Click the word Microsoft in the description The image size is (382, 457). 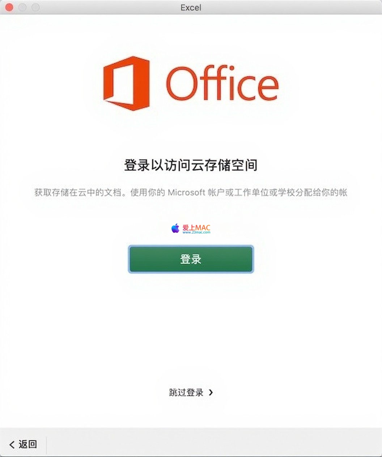tap(187, 192)
